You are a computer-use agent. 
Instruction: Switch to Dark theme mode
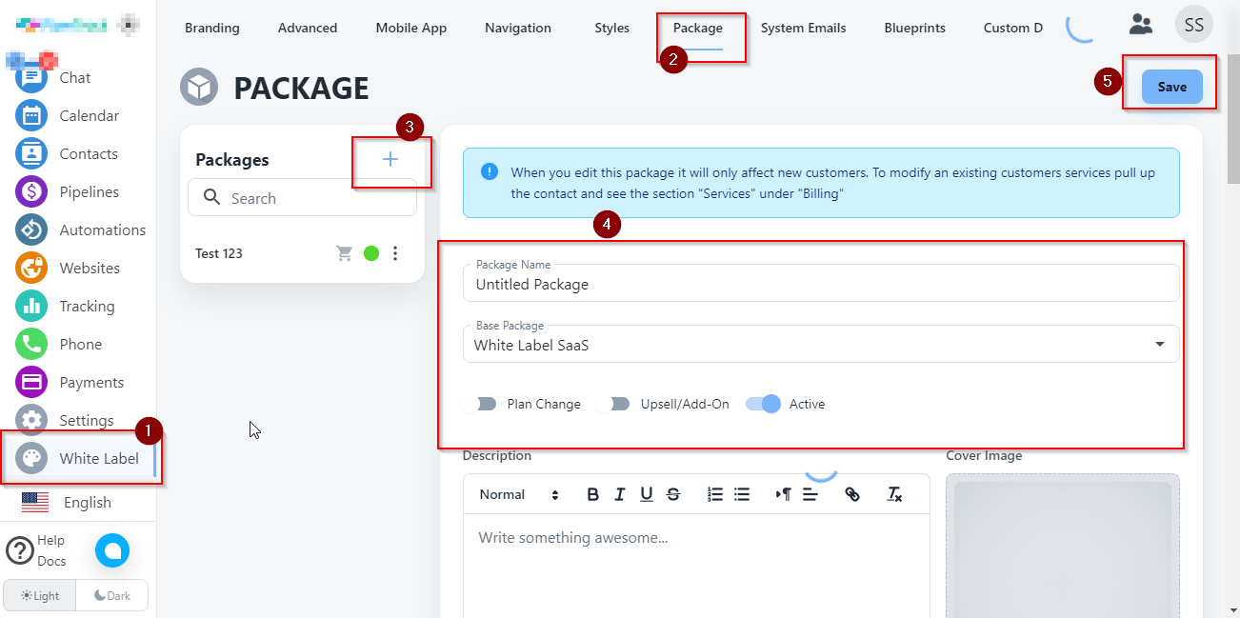(x=112, y=595)
